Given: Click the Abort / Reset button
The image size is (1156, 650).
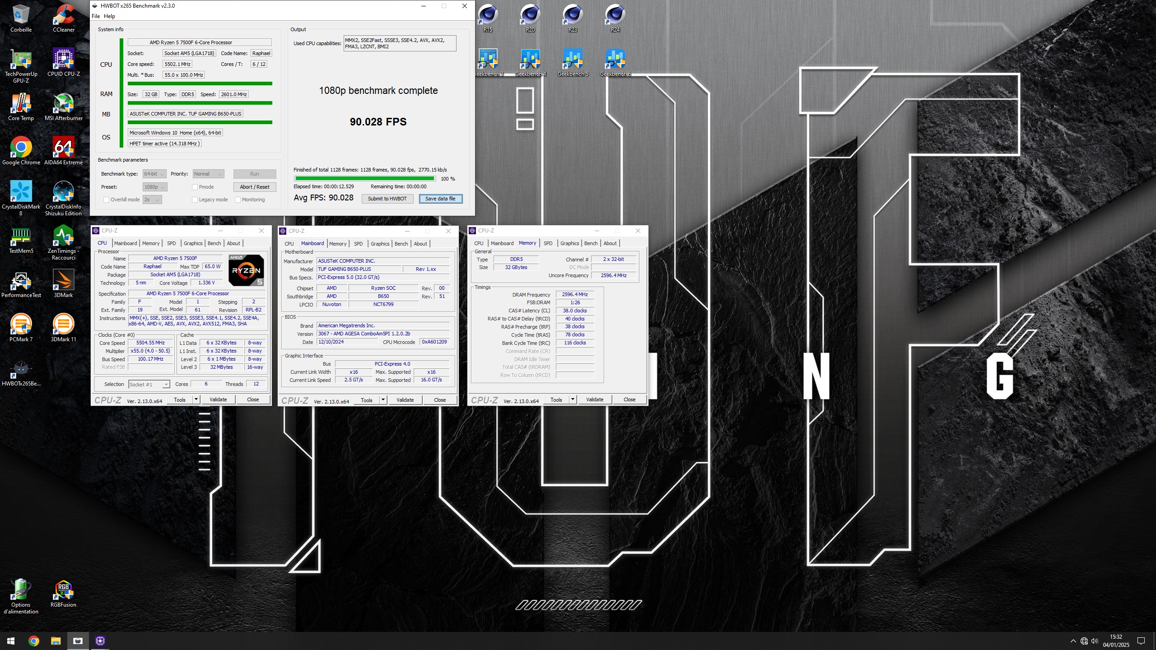Looking at the screenshot, I should pos(255,187).
